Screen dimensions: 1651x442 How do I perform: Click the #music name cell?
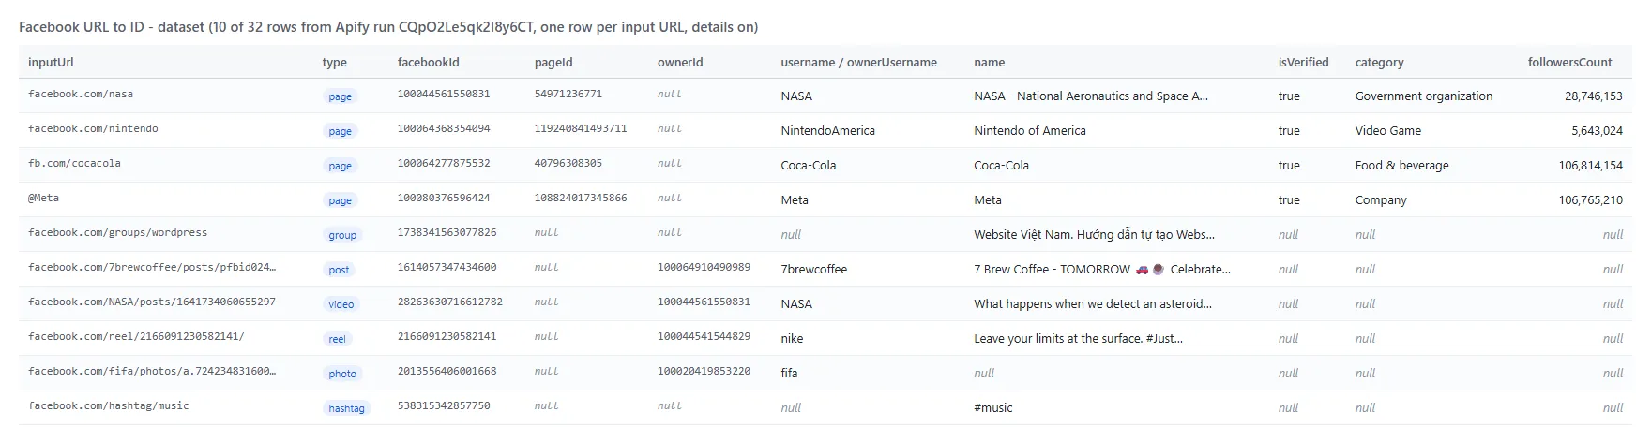pyautogui.click(x=993, y=408)
